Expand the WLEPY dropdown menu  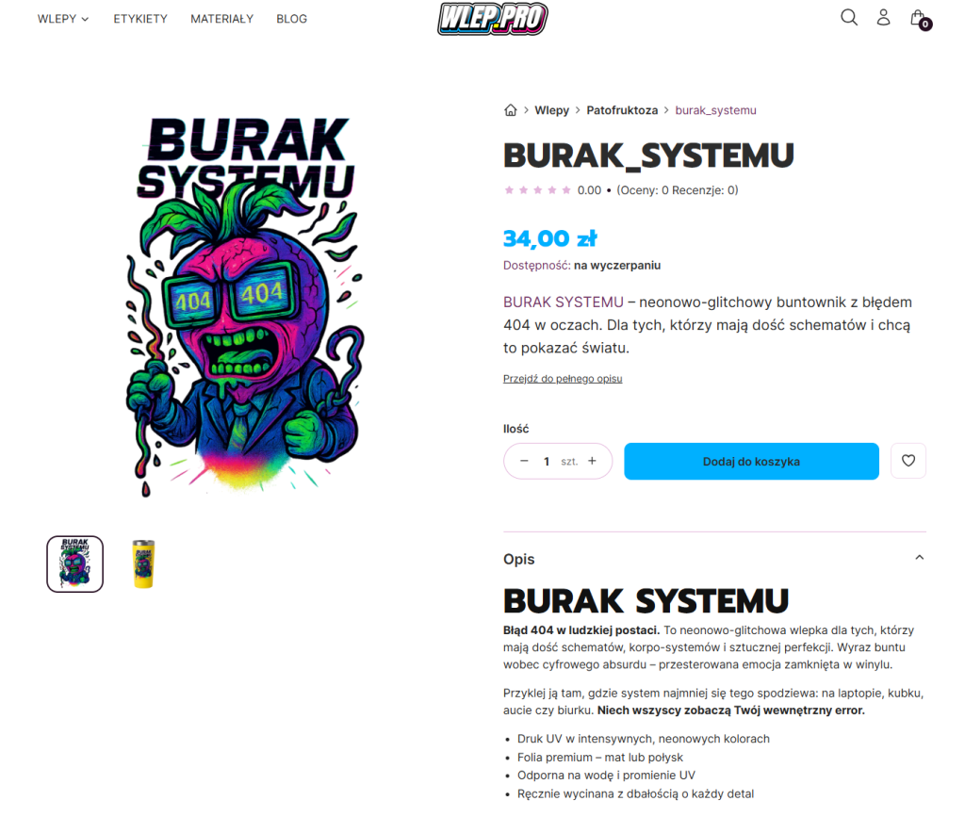click(x=63, y=19)
